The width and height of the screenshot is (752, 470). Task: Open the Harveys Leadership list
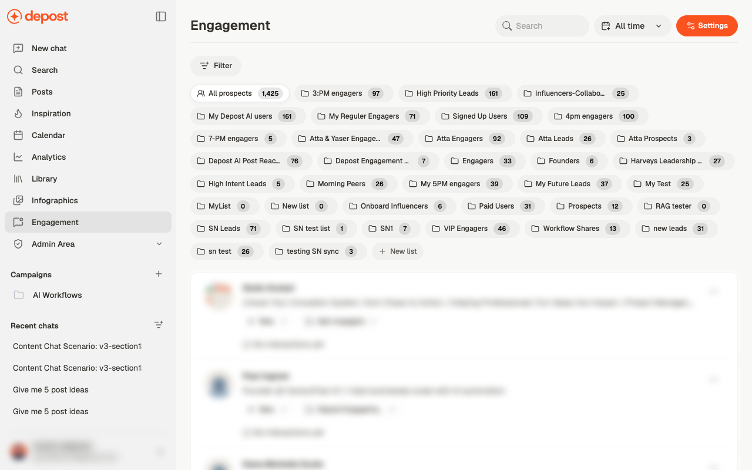[673, 161]
